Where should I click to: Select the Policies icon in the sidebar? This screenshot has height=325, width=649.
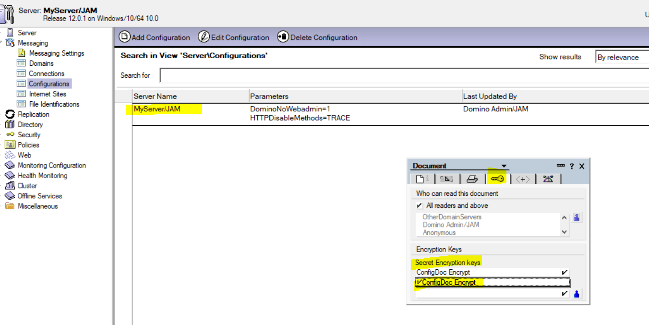tap(10, 145)
